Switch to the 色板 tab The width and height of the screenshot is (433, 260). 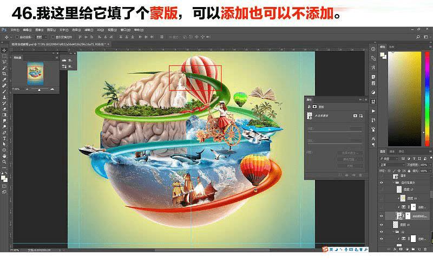pos(392,47)
